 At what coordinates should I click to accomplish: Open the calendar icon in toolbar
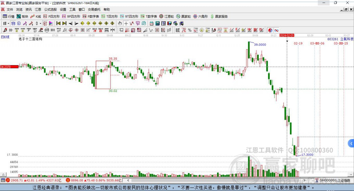tap(151, 23)
